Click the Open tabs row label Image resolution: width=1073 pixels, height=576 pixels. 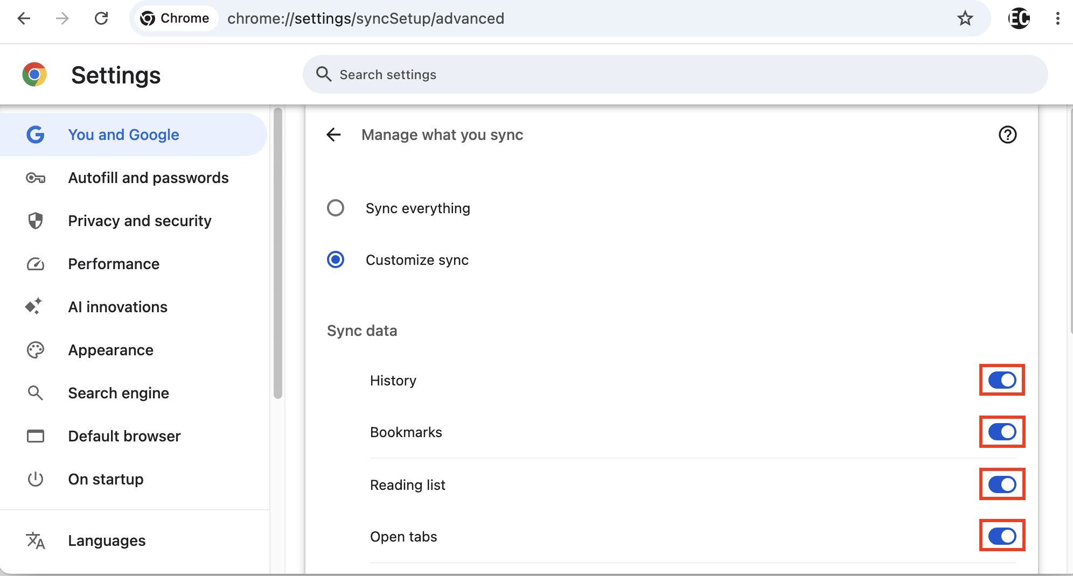403,537
